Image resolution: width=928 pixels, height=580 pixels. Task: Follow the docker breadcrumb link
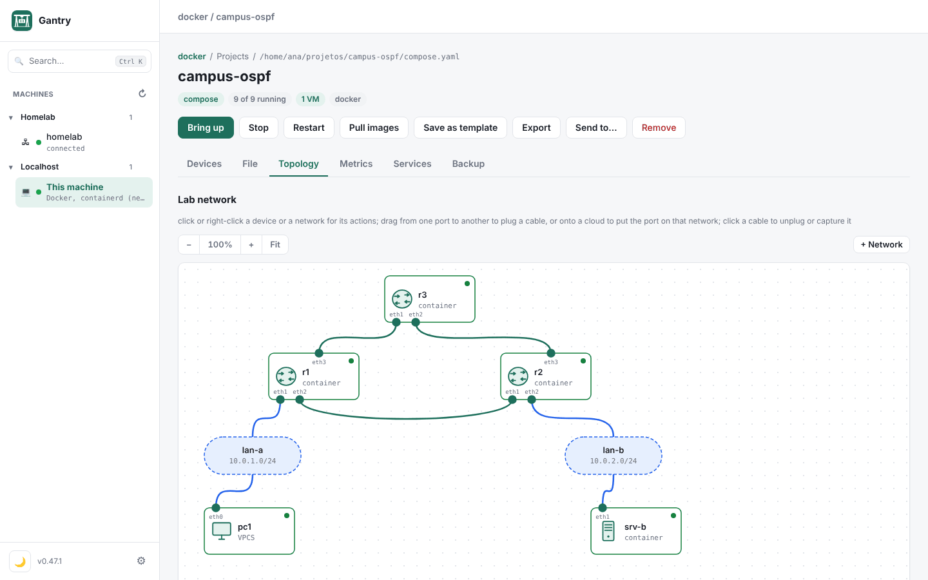[192, 56]
